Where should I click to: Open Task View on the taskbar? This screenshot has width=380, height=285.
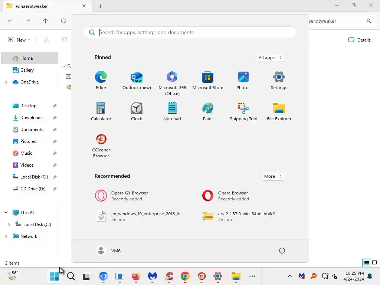point(86,276)
